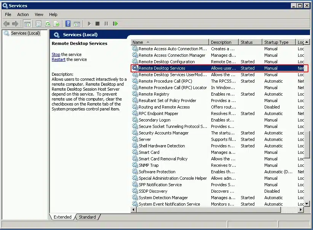Select Services (Local) in the console tree
Image resolution: width=313 pixels, height=230 pixels.
tap(26, 33)
